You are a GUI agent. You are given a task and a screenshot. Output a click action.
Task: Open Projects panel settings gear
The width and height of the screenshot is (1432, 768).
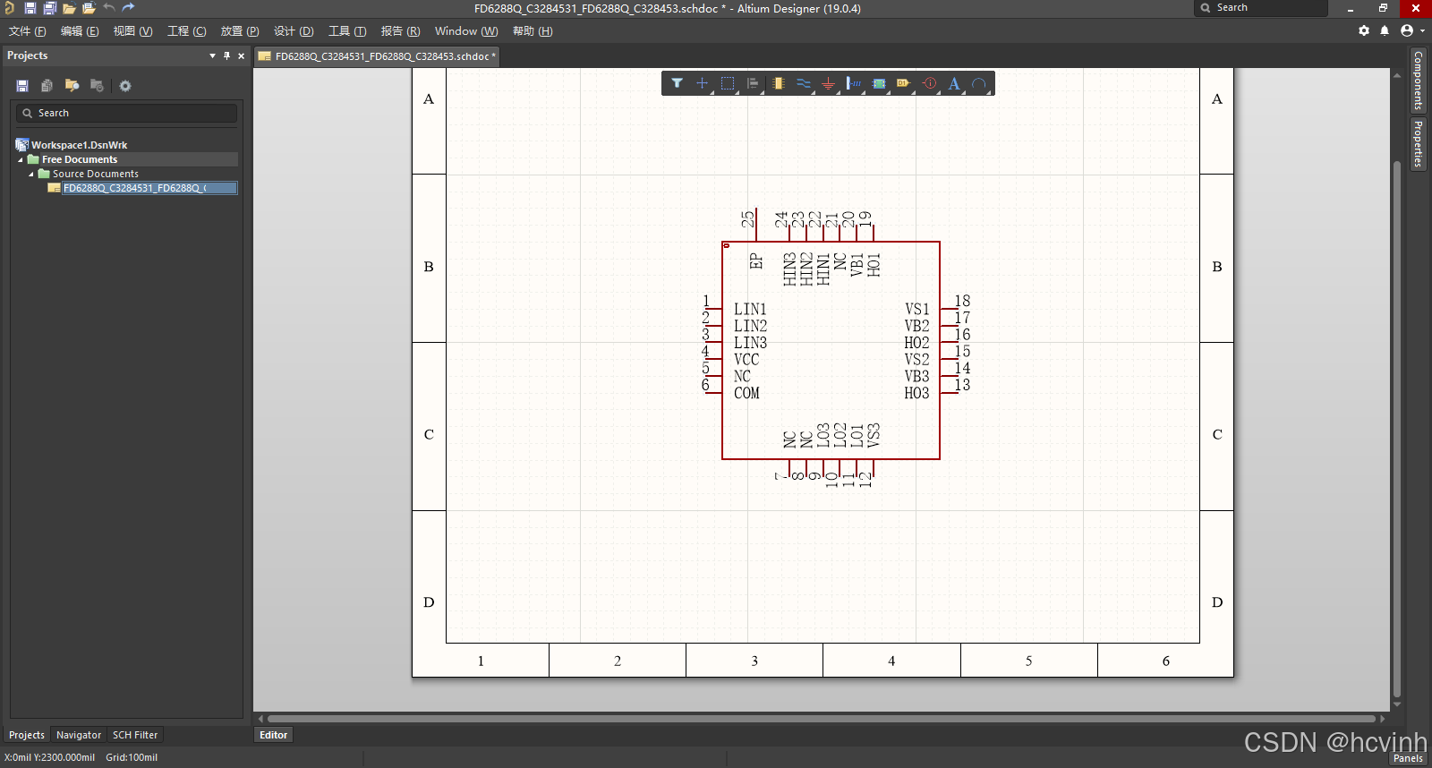pyautogui.click(x=125, y=86)
